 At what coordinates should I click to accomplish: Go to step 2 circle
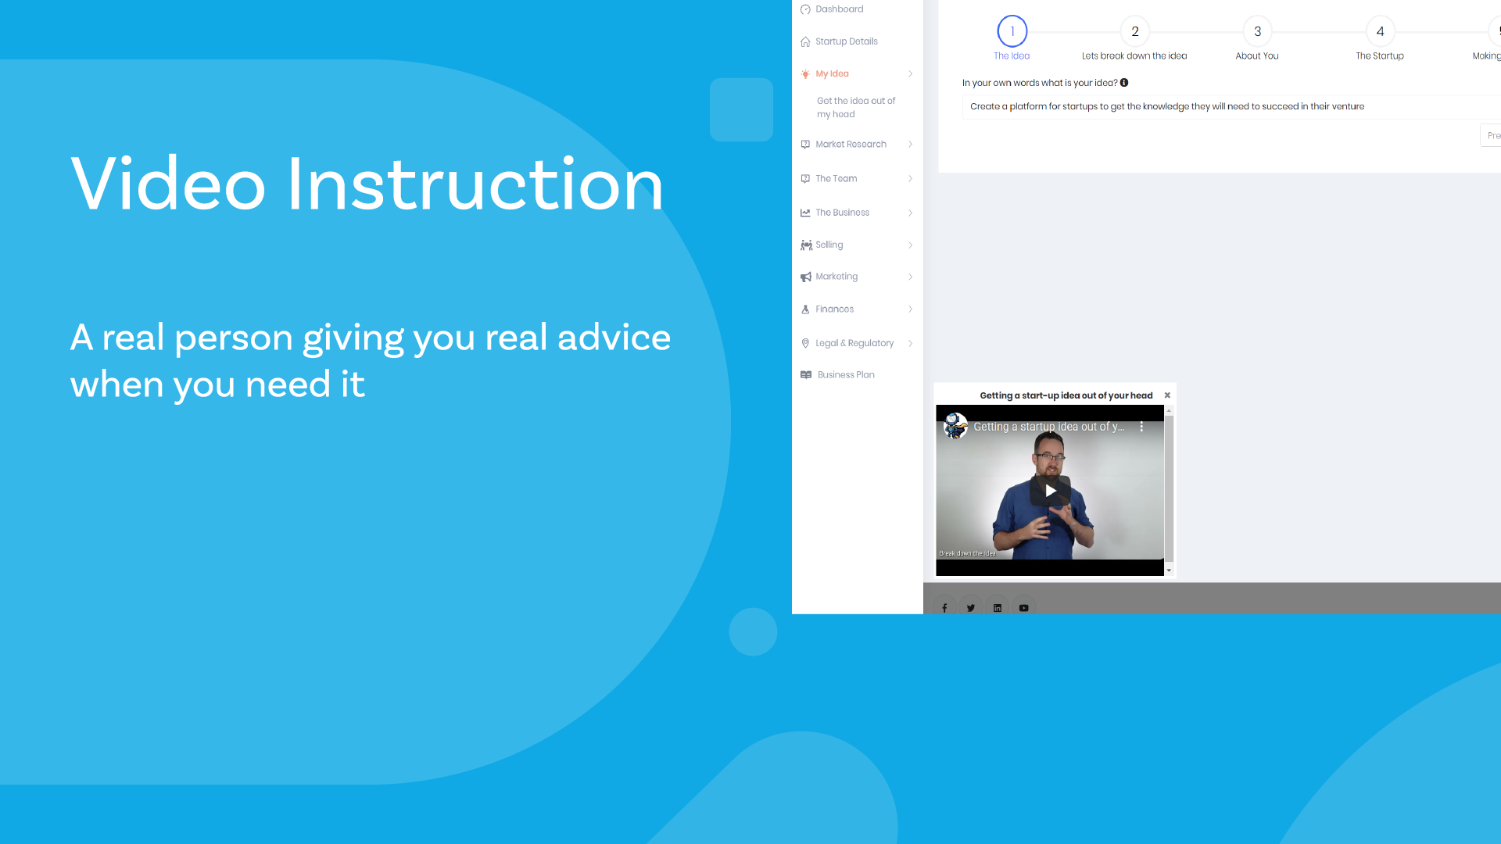click(1135, 31)
